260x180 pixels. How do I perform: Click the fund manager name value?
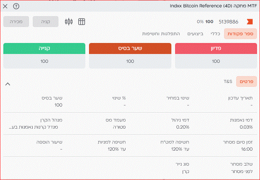tap(35, 127)
